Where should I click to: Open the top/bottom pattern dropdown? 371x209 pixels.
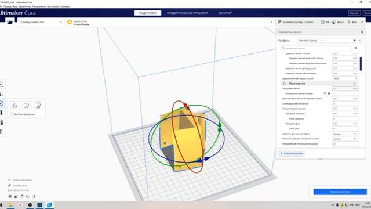click(345, 134)
